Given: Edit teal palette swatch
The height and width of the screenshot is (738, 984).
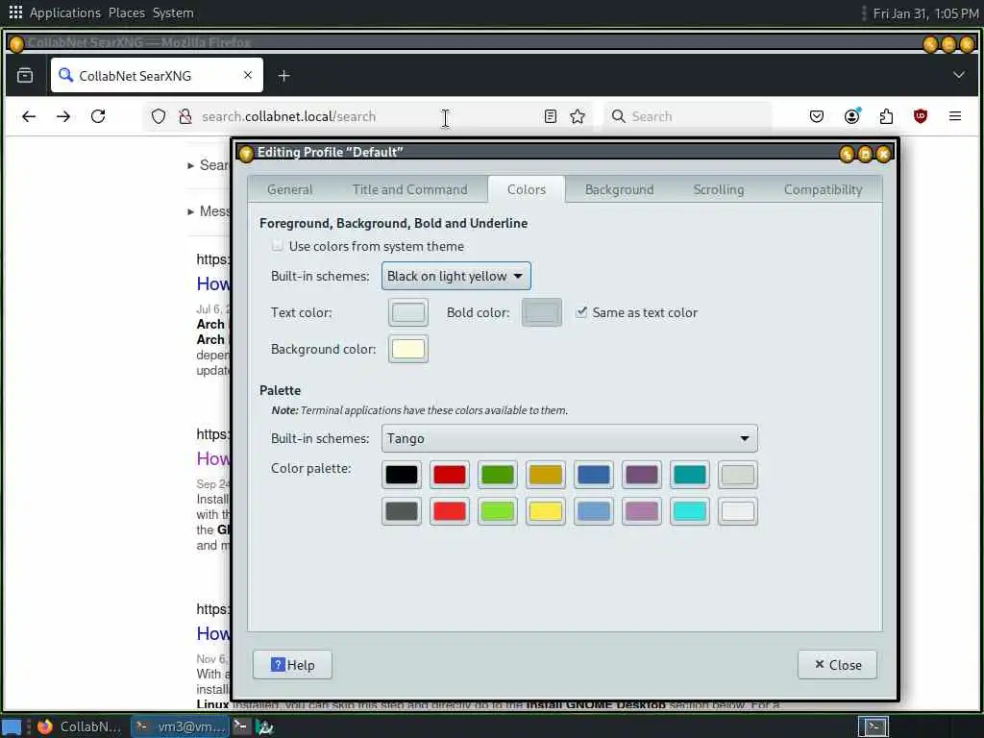Looking at the screenshot, I should (689, 475).
